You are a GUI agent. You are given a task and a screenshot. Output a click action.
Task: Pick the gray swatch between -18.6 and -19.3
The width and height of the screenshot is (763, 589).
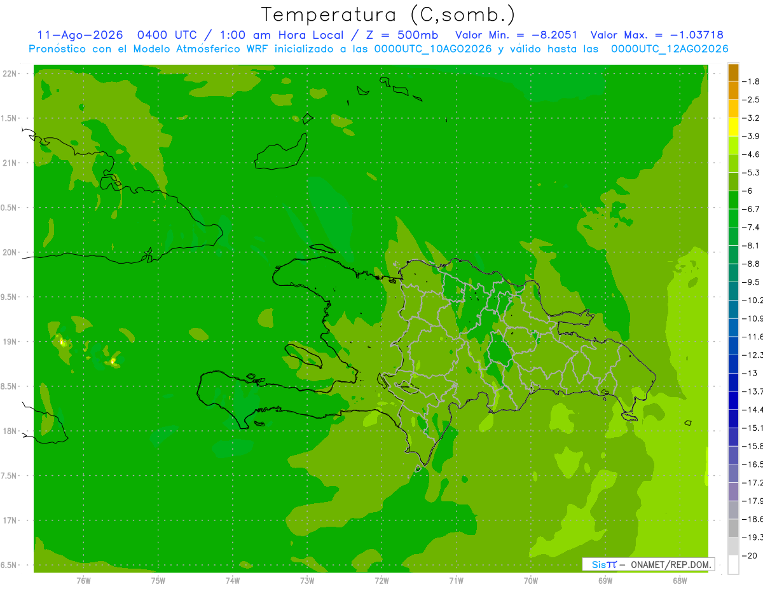(733, 527)
